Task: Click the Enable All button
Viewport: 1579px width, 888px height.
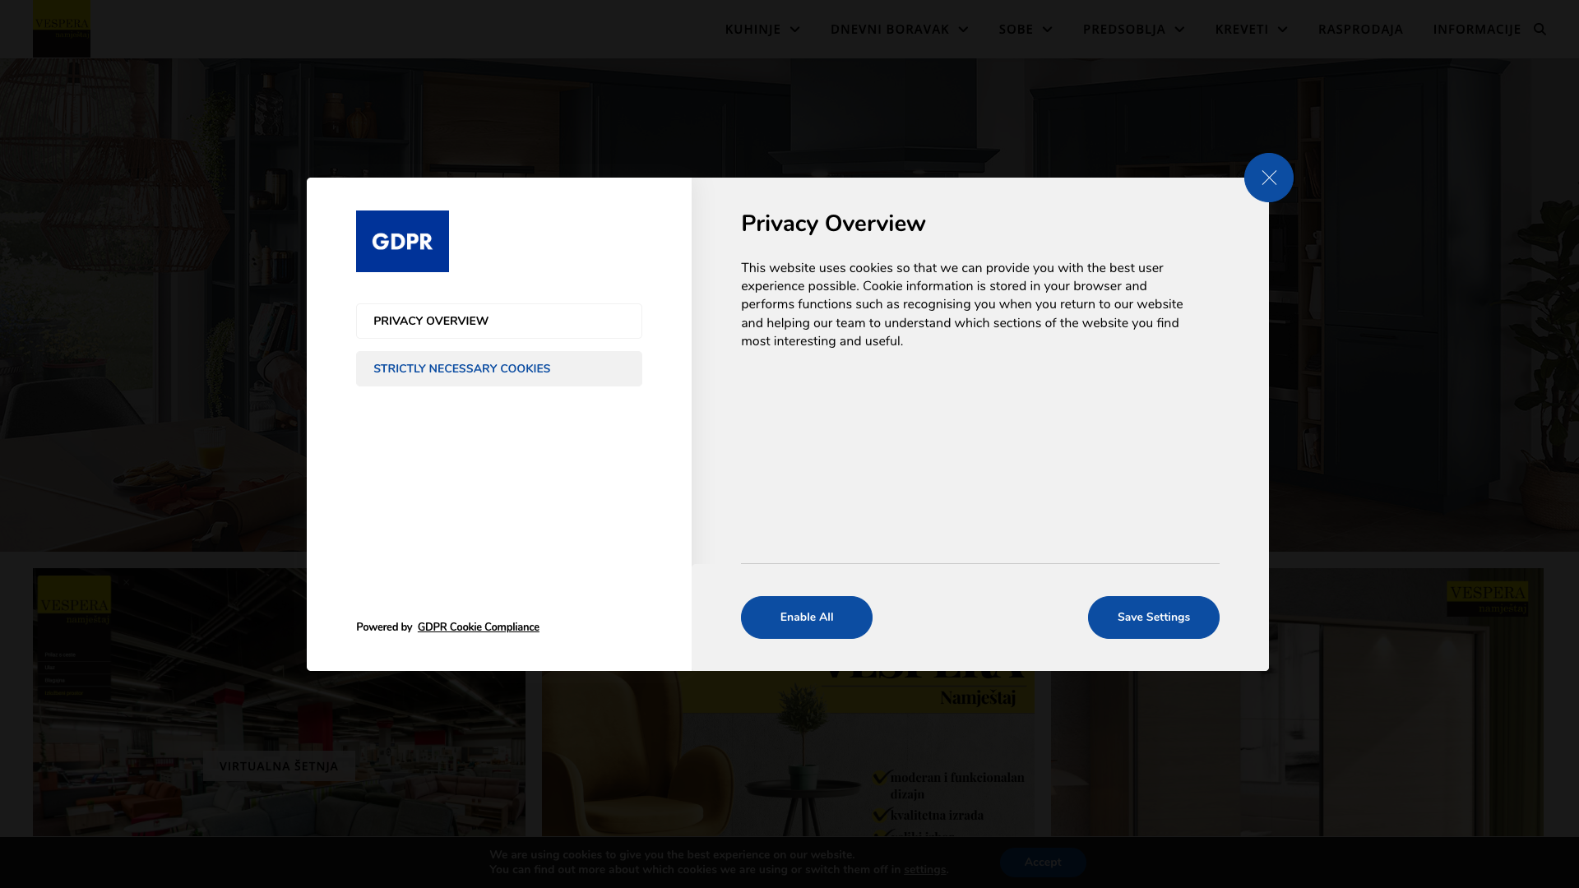Action: [806, 617]
